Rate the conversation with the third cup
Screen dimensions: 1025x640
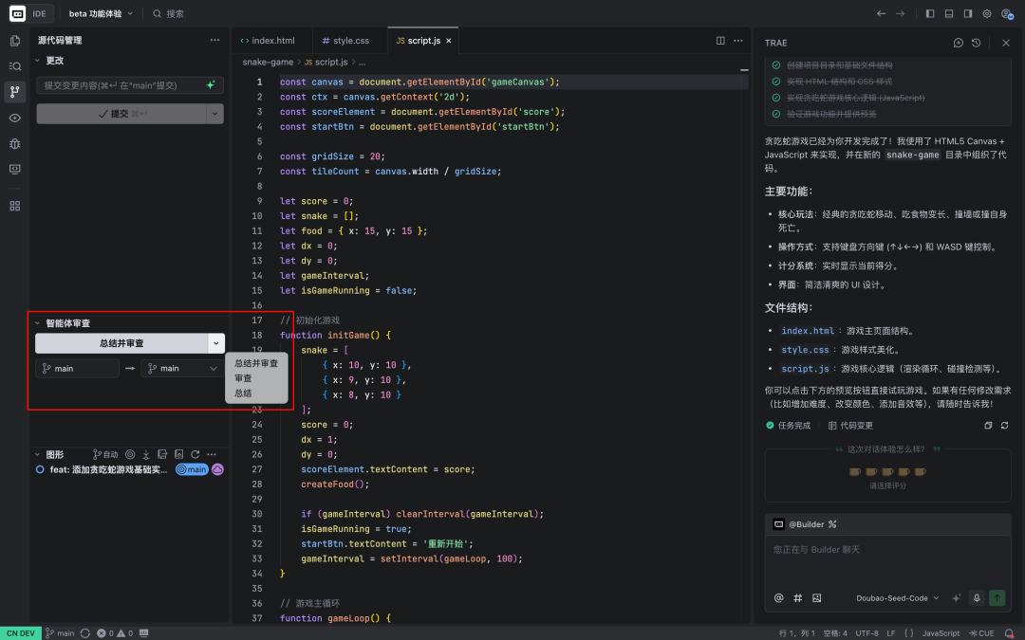[x=887, y=471]
